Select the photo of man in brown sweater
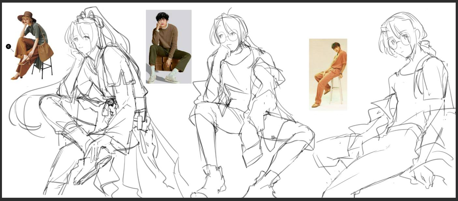This screenshot has height=201, width=458. click(x=168, y=47)
